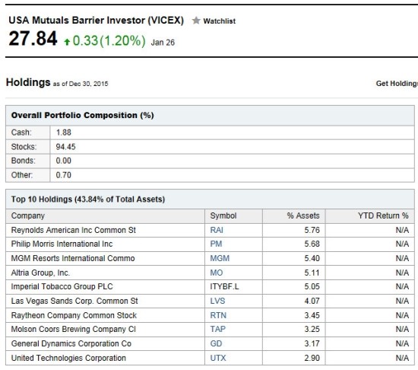
Task: Select the Reynolds American Inc row name
Action: pos(73,230)
